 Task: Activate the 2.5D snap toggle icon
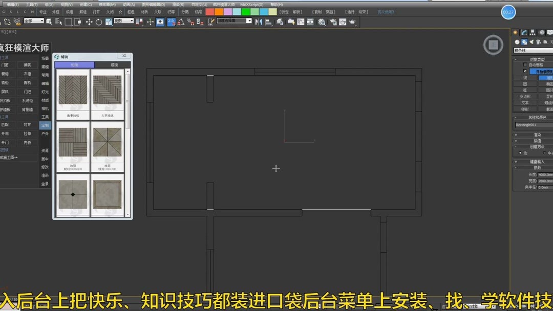(x=171, y=21)
